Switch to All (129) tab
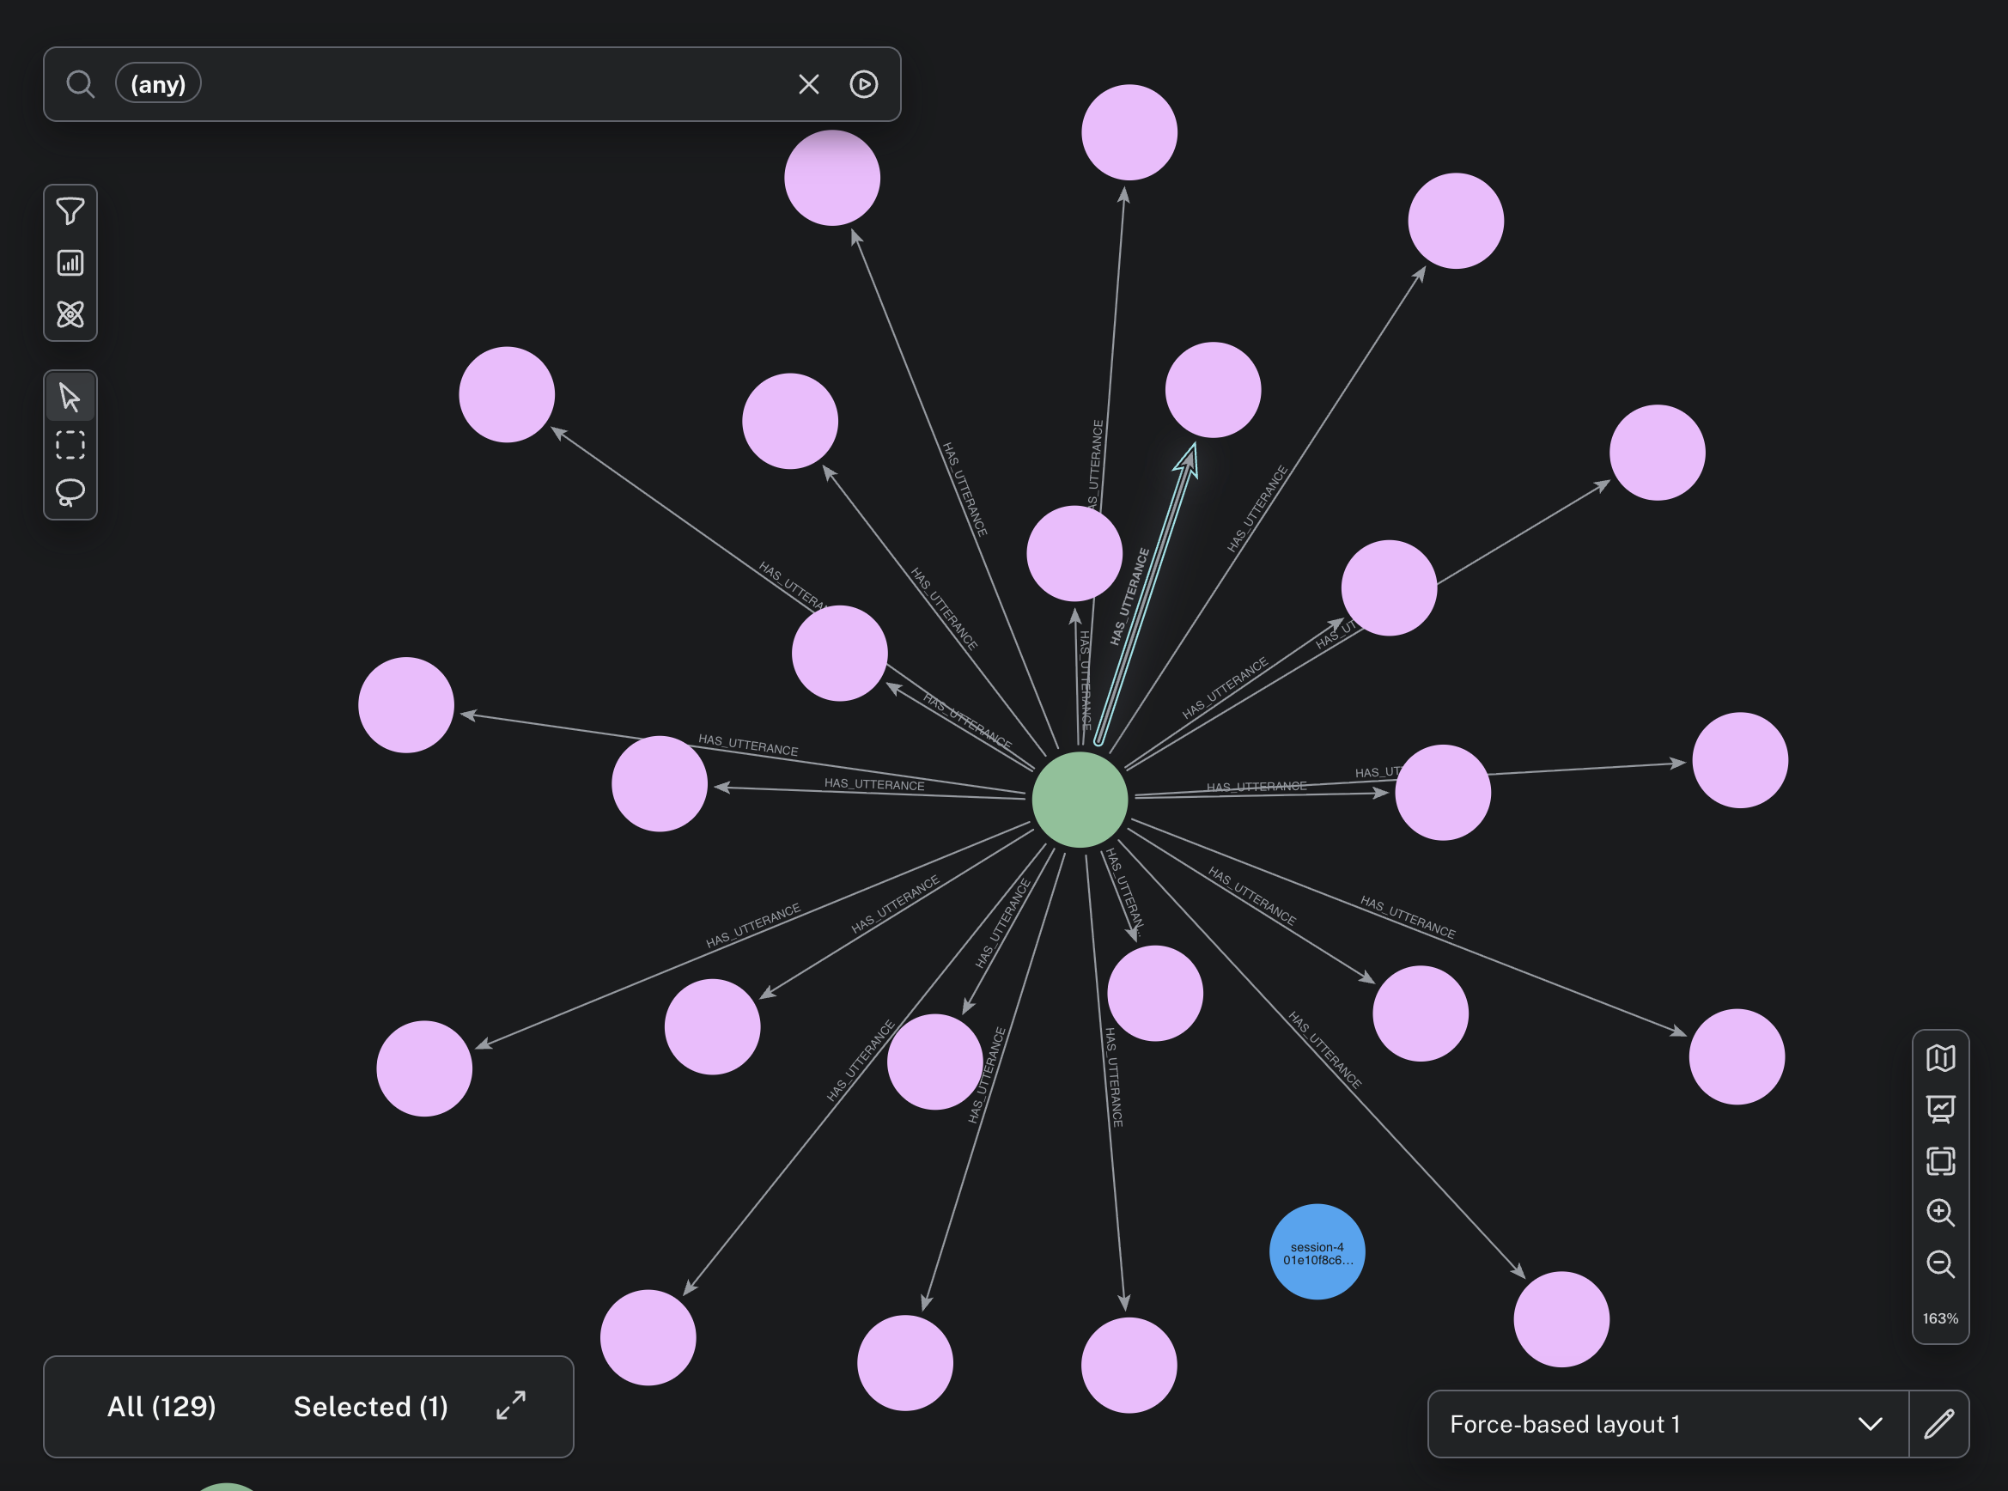2008x1491 pixels. point(161,1406)
